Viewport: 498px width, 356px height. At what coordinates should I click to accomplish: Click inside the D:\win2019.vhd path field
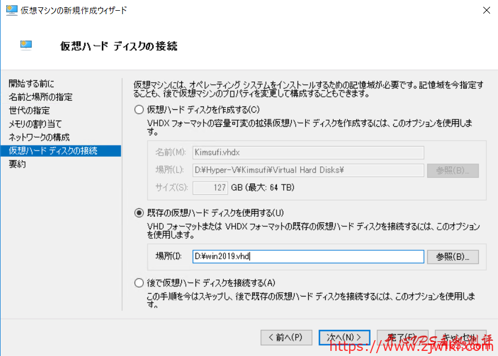point(308,256)
